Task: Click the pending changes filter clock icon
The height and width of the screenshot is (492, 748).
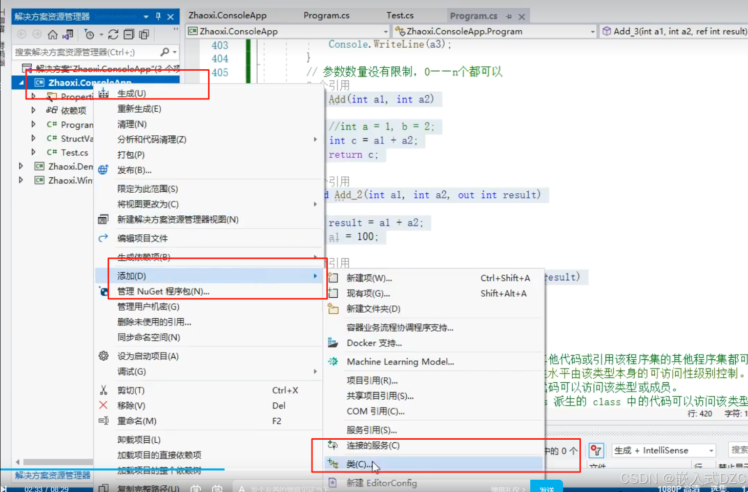Action: (90, 34)
